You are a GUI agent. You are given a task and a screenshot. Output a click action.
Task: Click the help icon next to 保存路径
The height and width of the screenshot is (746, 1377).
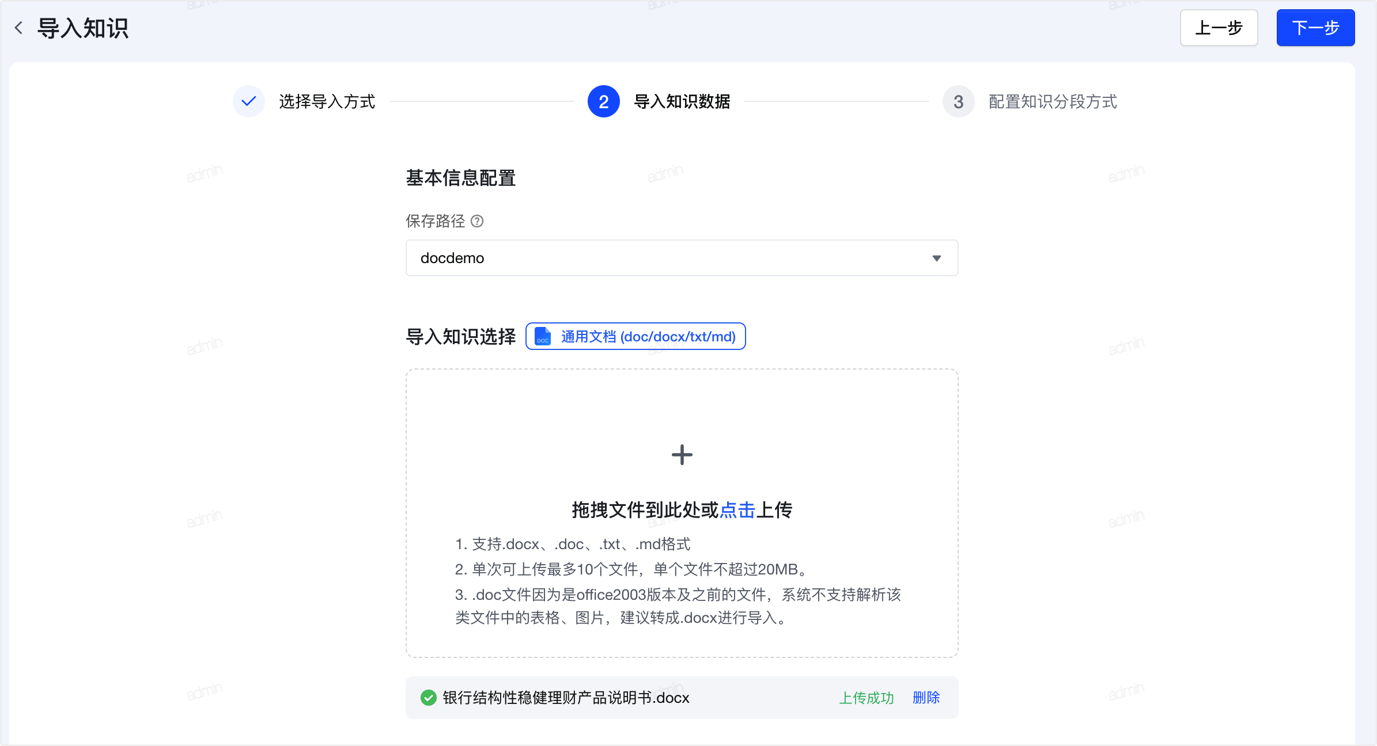coord(477,221)
